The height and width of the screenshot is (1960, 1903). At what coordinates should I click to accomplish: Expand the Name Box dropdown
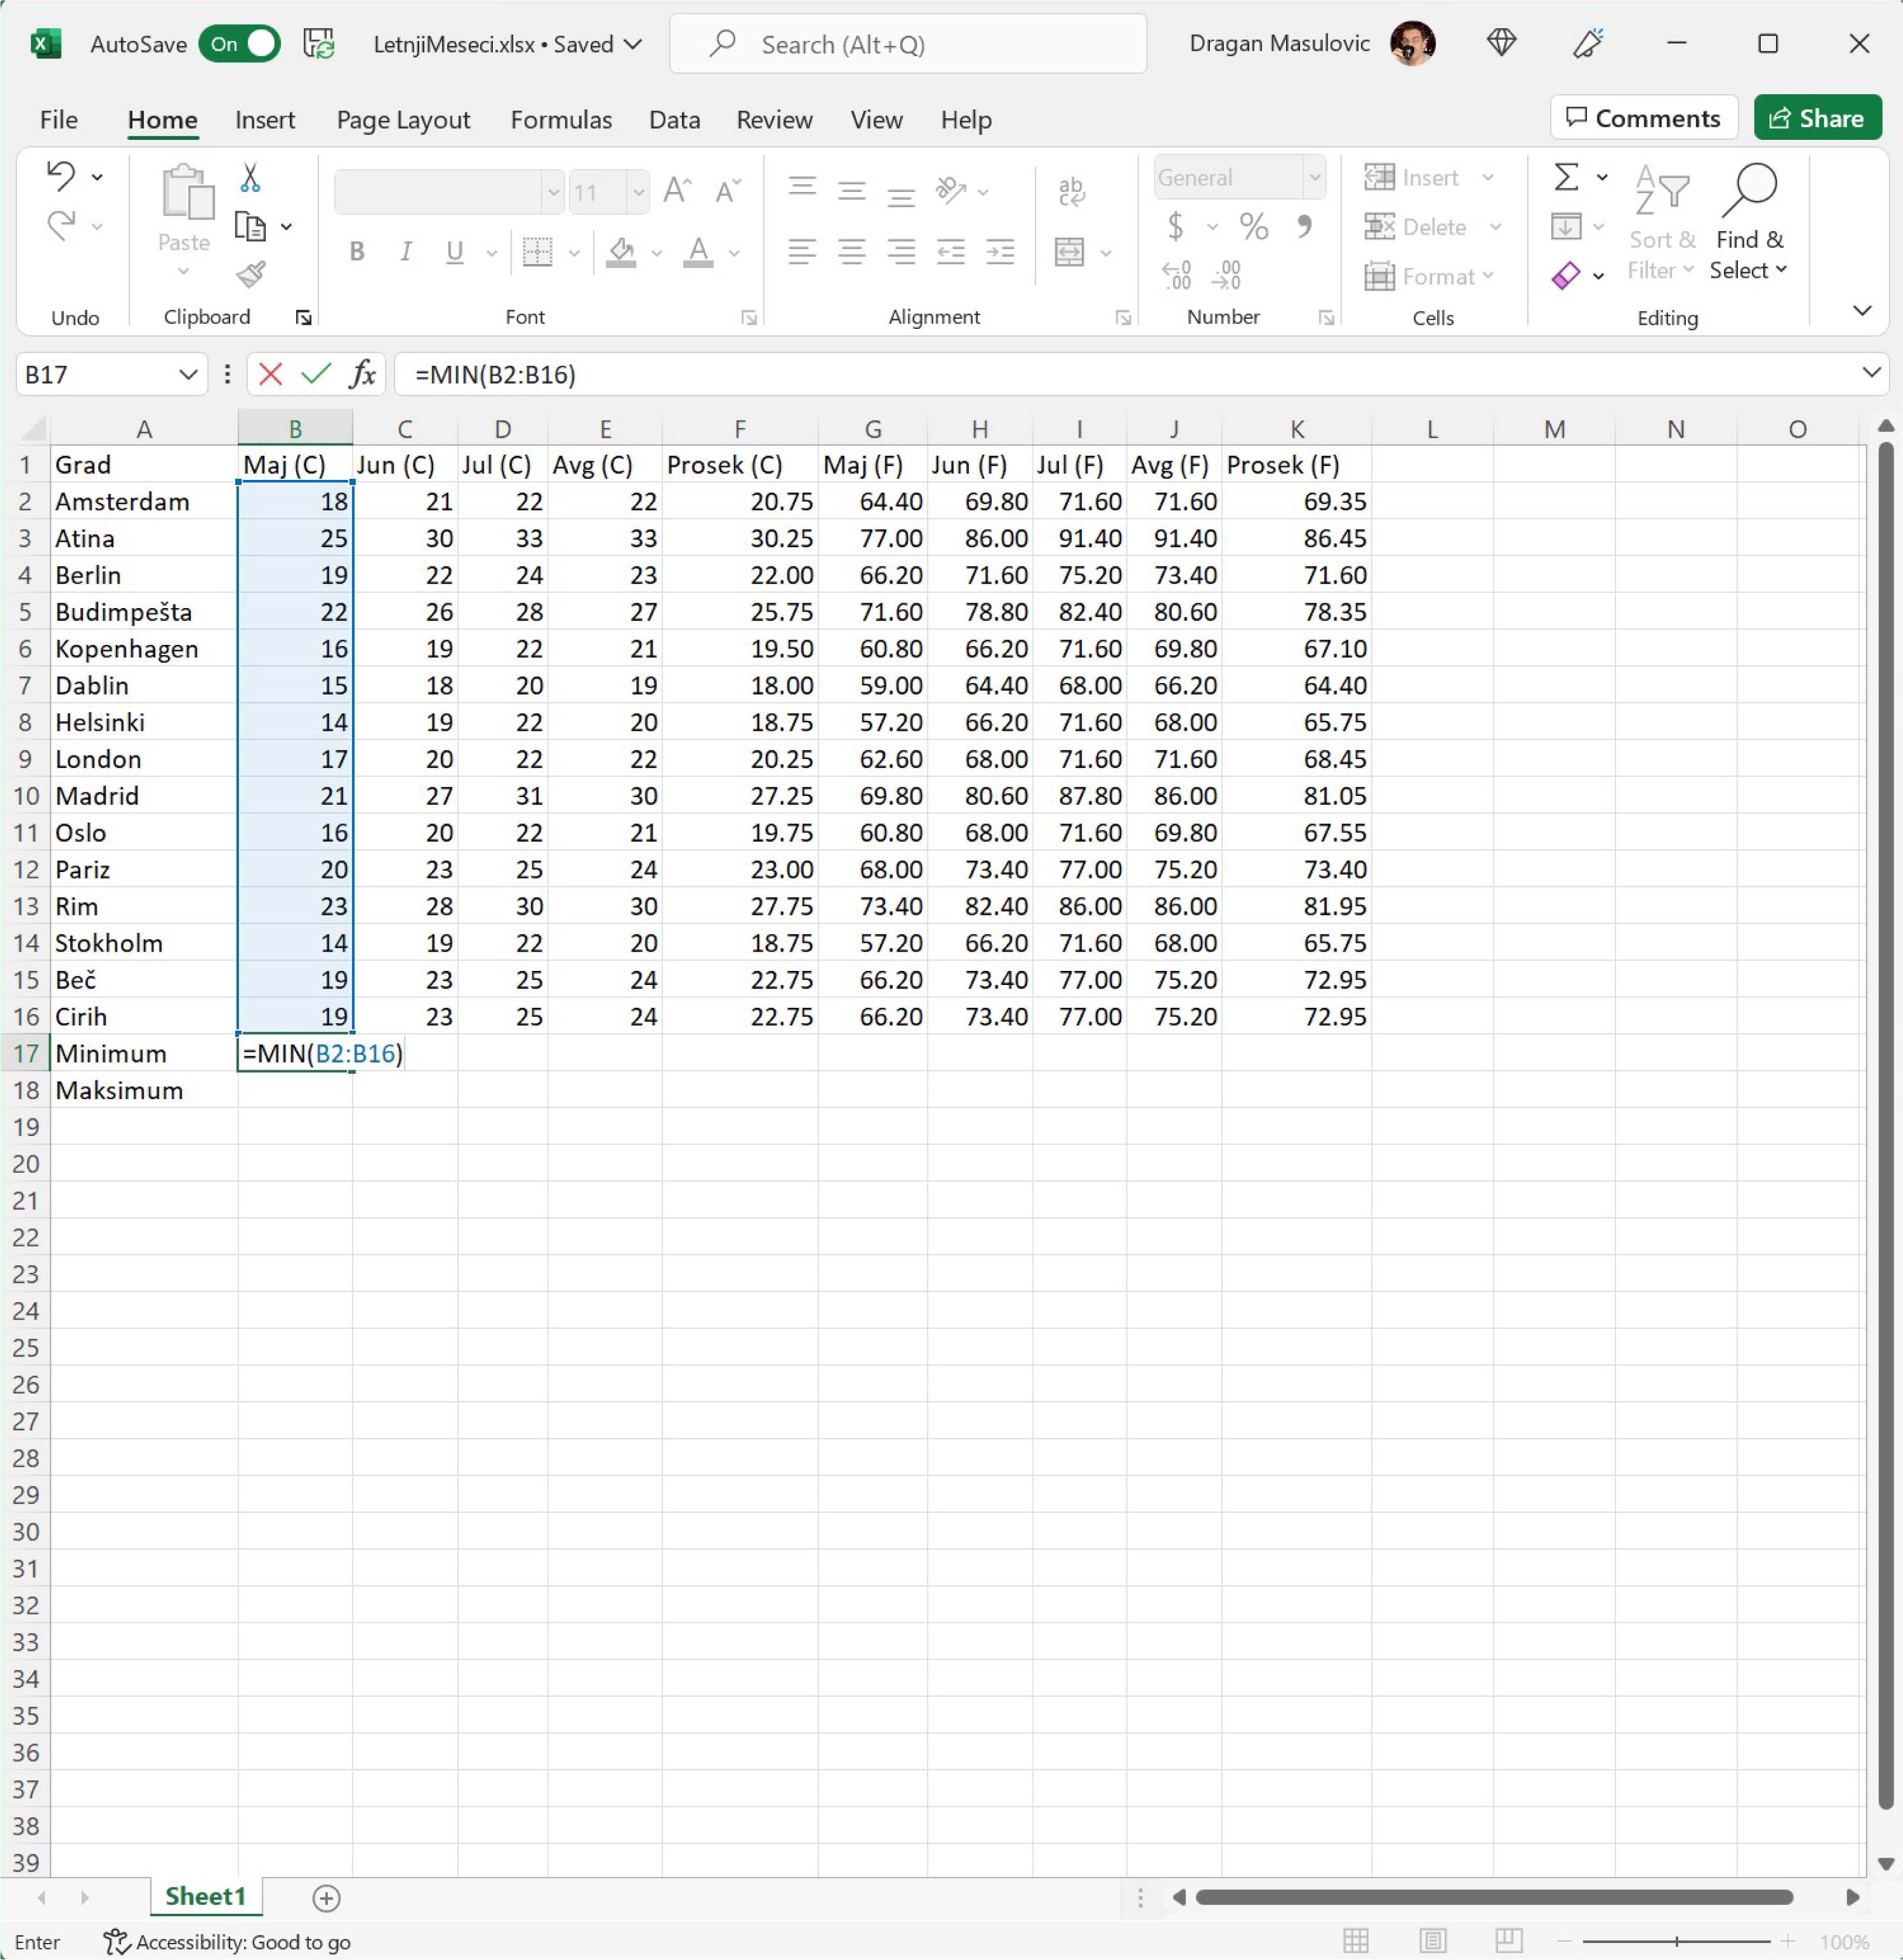(x=187, y=374)
